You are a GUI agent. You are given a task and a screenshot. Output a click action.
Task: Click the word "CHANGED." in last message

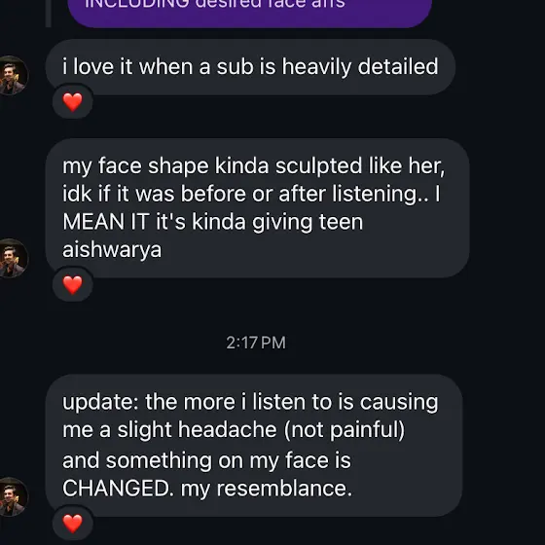(x=118, y=488)
